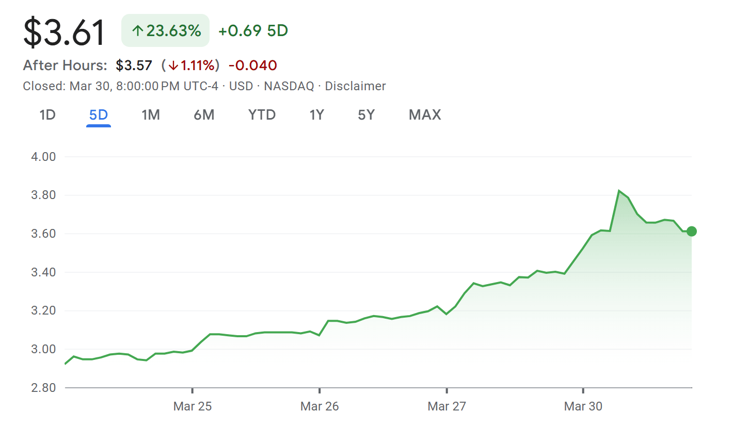Select the 1D time range tab
Image resolution: width=733 pixels, height=428 pixels.
(47, 114)
